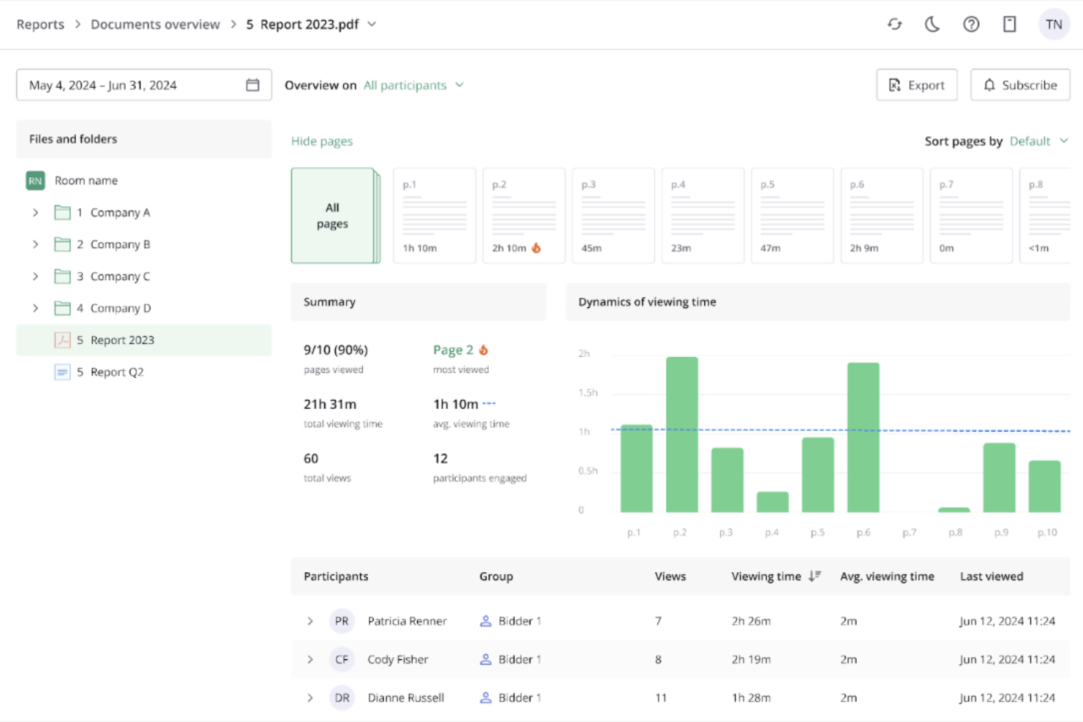Navigate to Documents overview breadcrumb
Screen dimensions: 1083x722
[x=154, y=24]
